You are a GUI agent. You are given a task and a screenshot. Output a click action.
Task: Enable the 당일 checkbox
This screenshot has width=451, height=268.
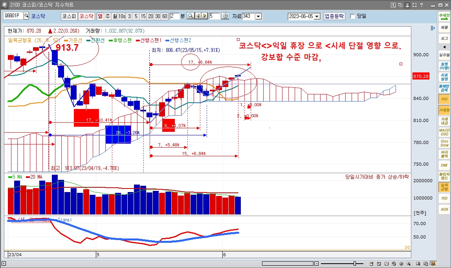(352, 16)
